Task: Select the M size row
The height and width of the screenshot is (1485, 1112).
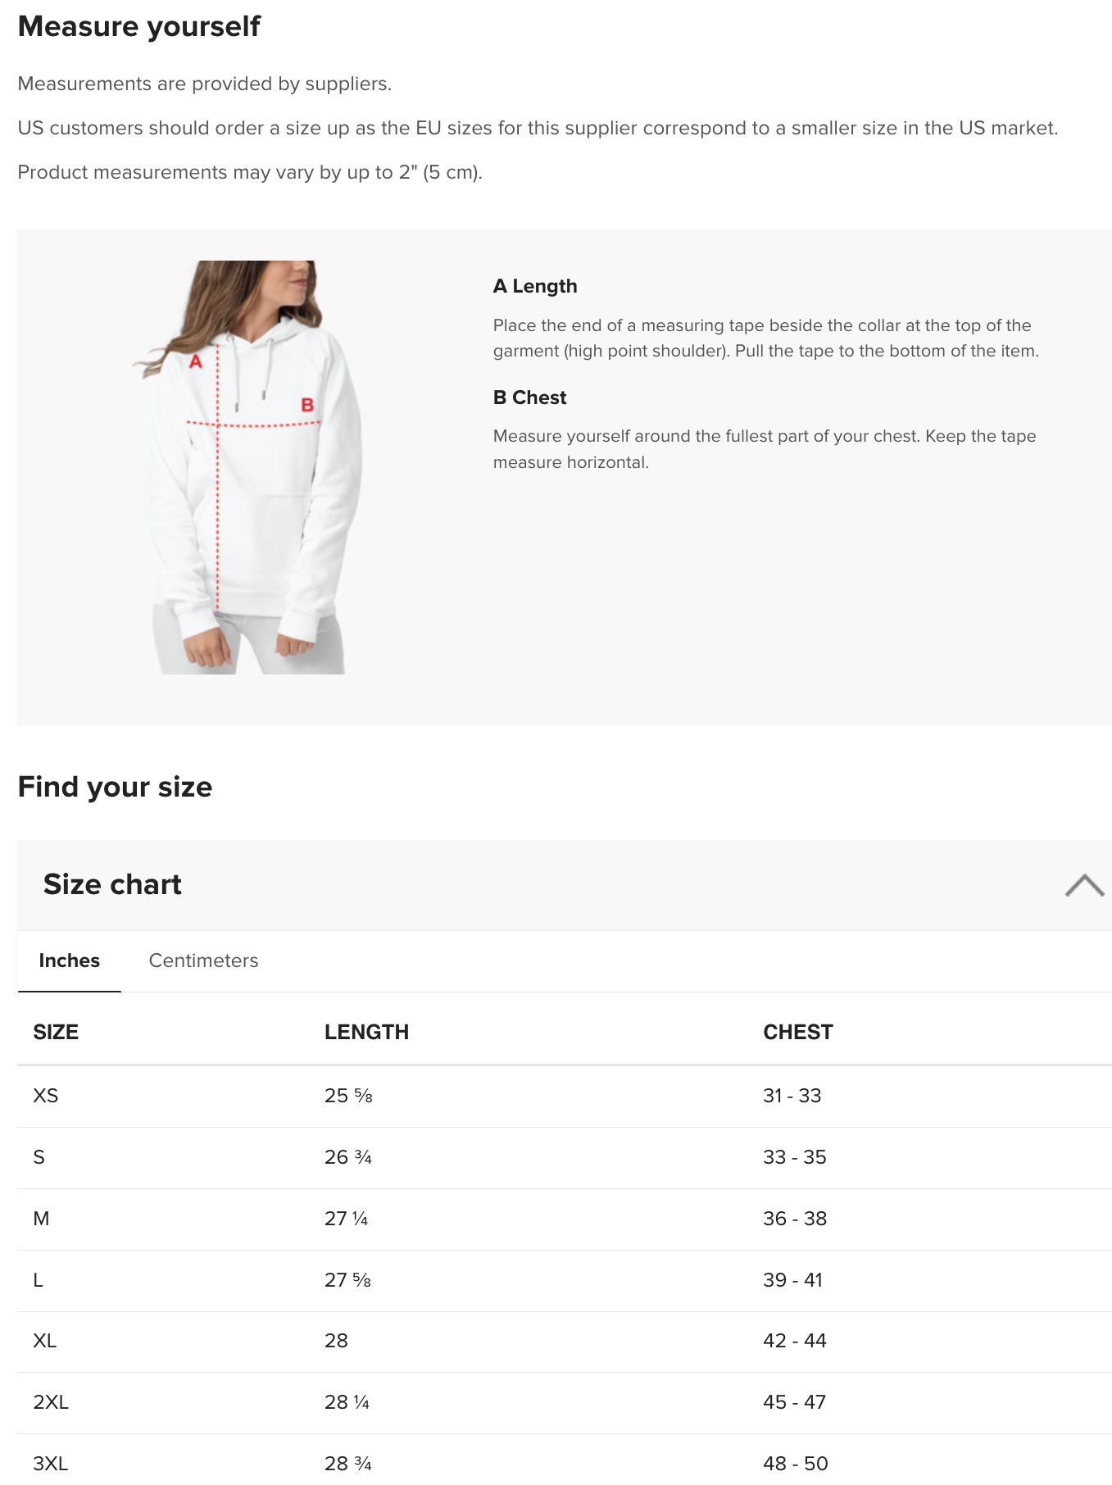Action: (x=565, y=1219)
